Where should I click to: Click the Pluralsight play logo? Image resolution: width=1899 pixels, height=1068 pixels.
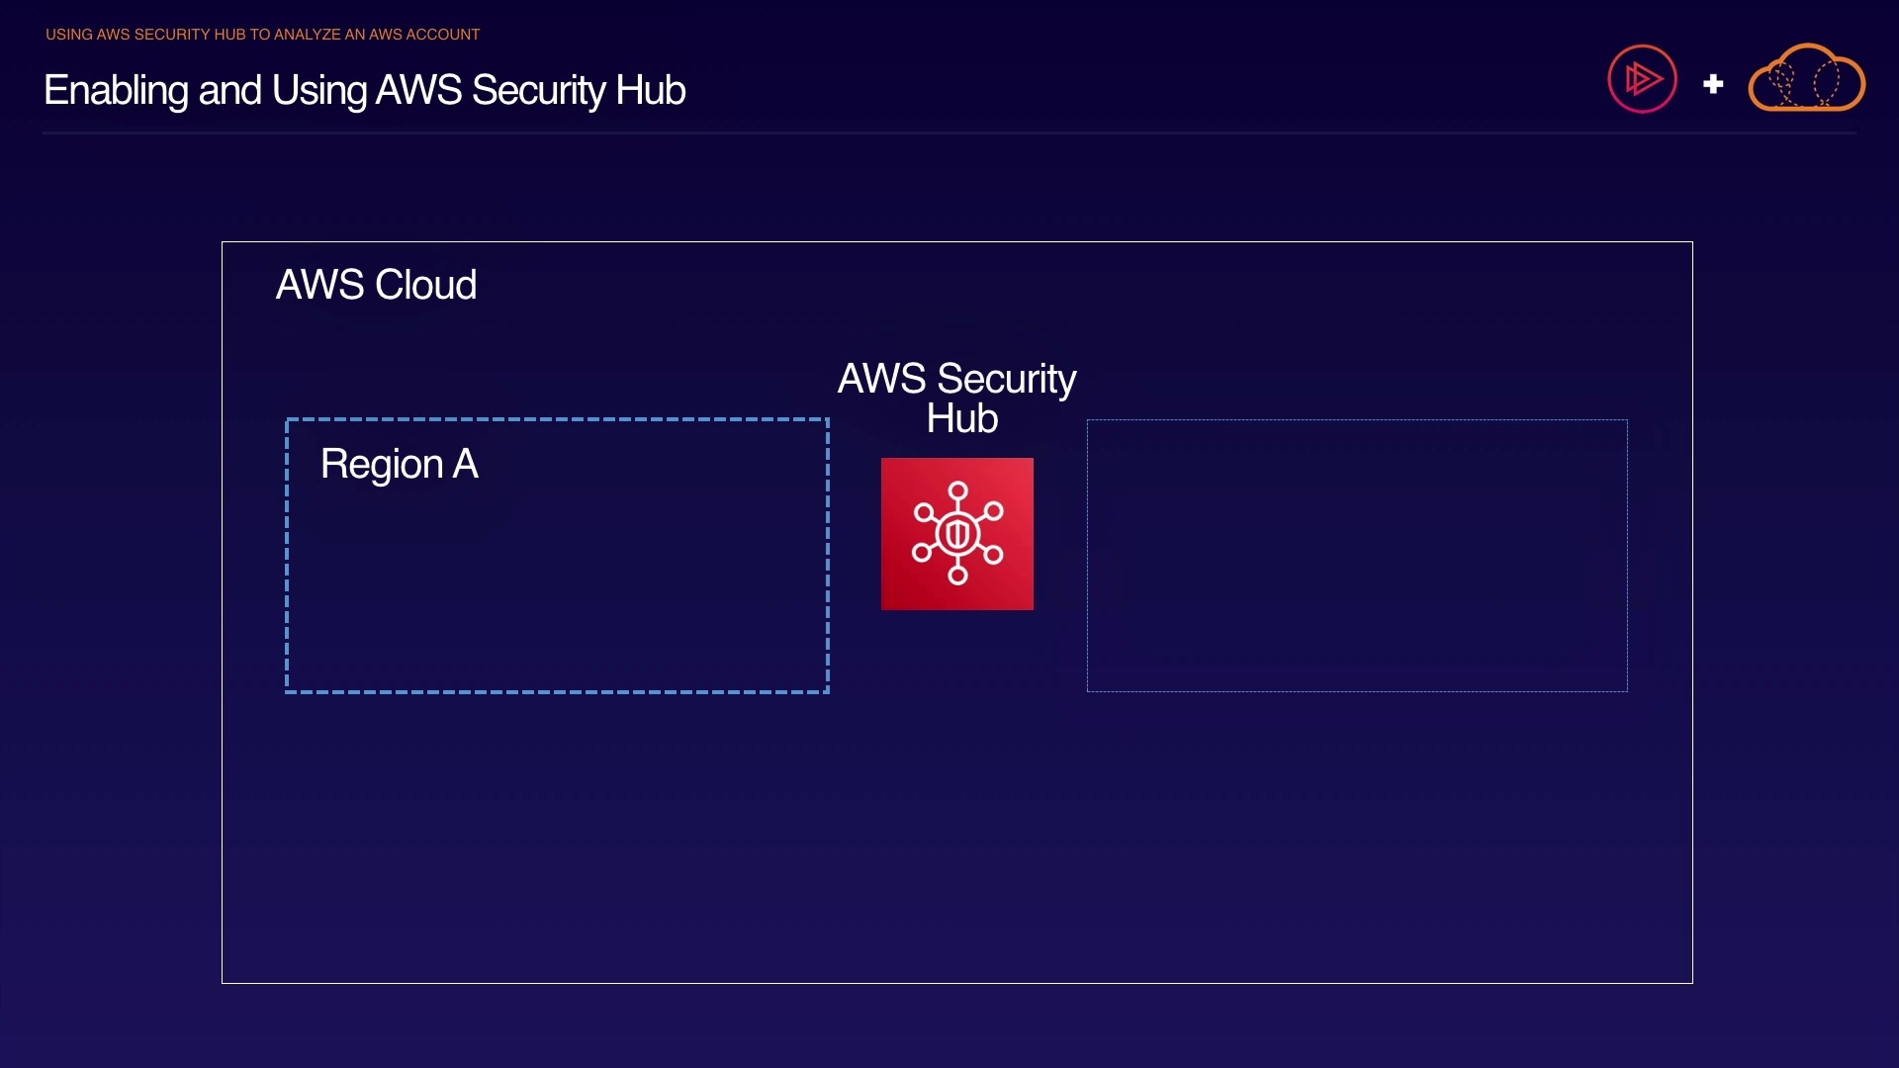coord(1642,79)
